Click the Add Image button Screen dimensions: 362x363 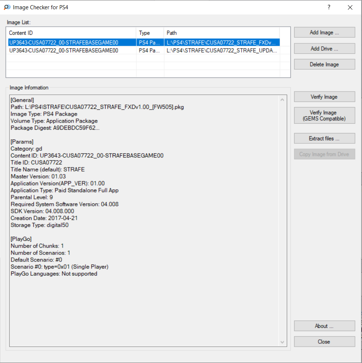(x=324, y=33)
